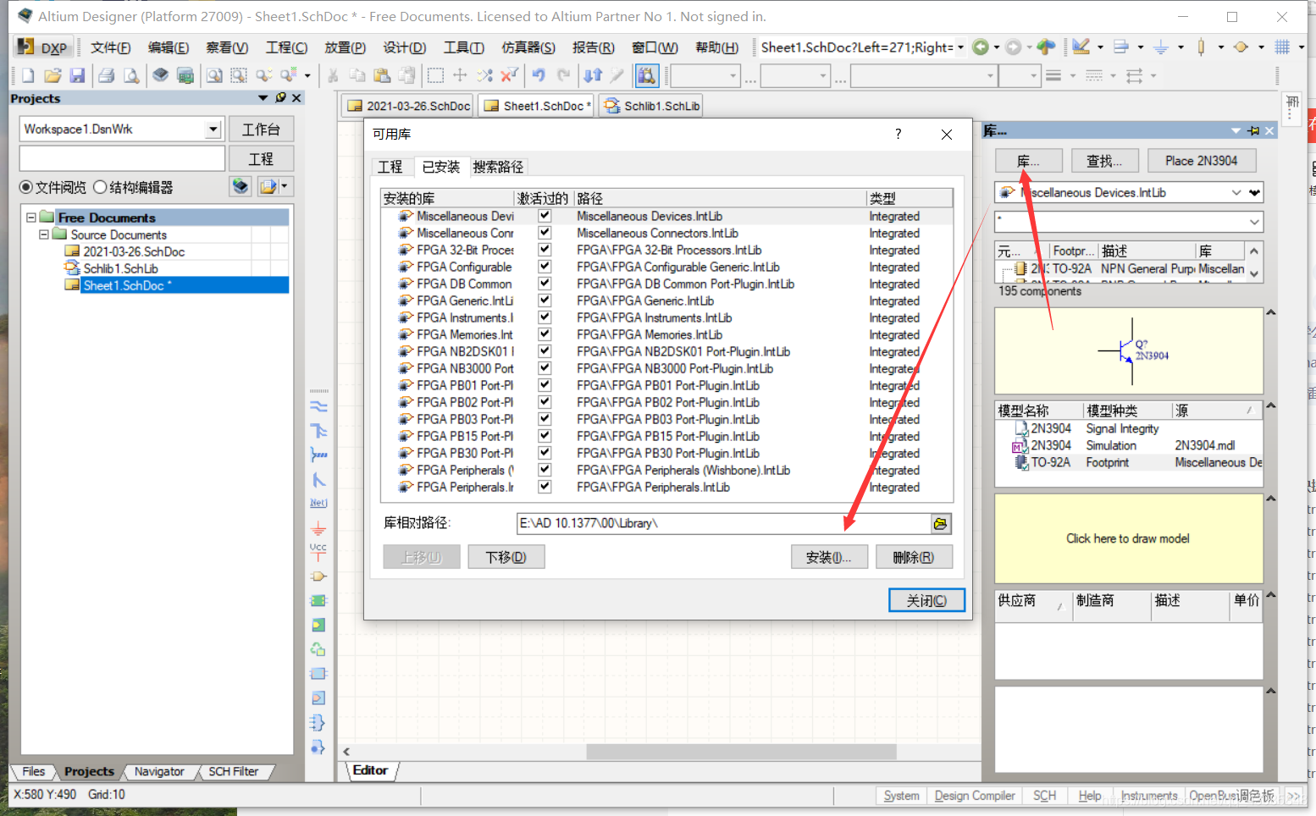Click the DXP system menu button
This screenshot has height=816, width=1316.
[42, 47]
